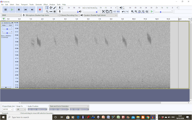Viewport: 192px width, 120px height.
Task: Click the red Record button
Action: coord(40,10)
